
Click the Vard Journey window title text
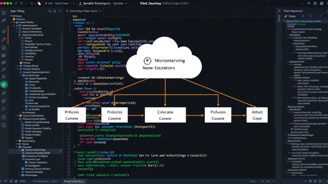151,3
